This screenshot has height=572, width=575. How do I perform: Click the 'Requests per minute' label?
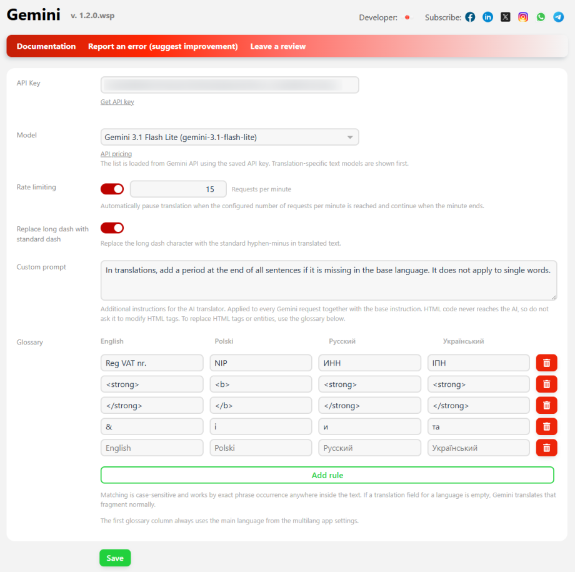click(261, 189)
